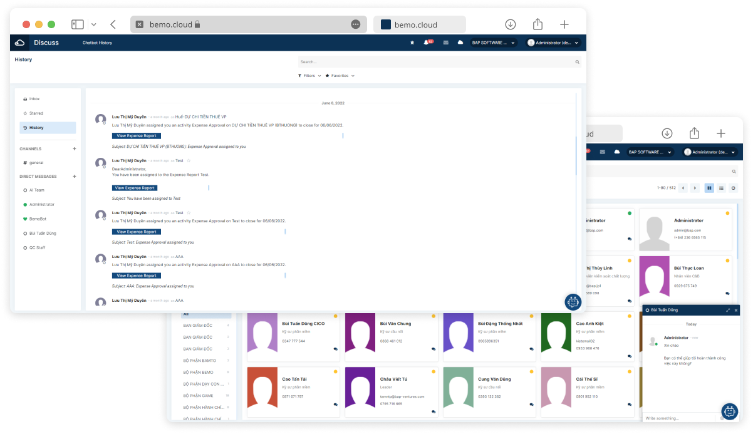753x434 pixels.
Task: Add a new channel with the CHANNELS plus
Action: 75,149
